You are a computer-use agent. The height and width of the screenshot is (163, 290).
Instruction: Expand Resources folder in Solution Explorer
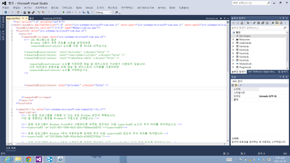[x=233, y=39]
